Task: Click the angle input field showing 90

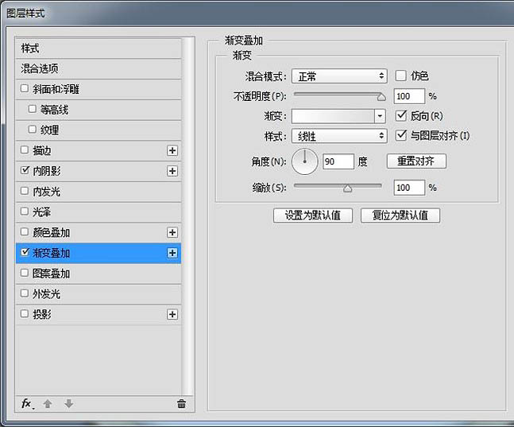Action: (x=338, y=161)
